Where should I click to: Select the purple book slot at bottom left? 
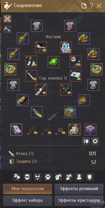pos(16,129)
